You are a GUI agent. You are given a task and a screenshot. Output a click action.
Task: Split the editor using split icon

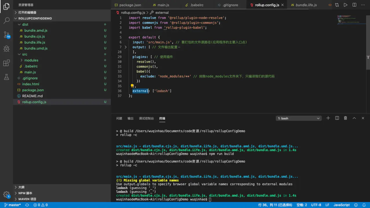coord(354,5)
